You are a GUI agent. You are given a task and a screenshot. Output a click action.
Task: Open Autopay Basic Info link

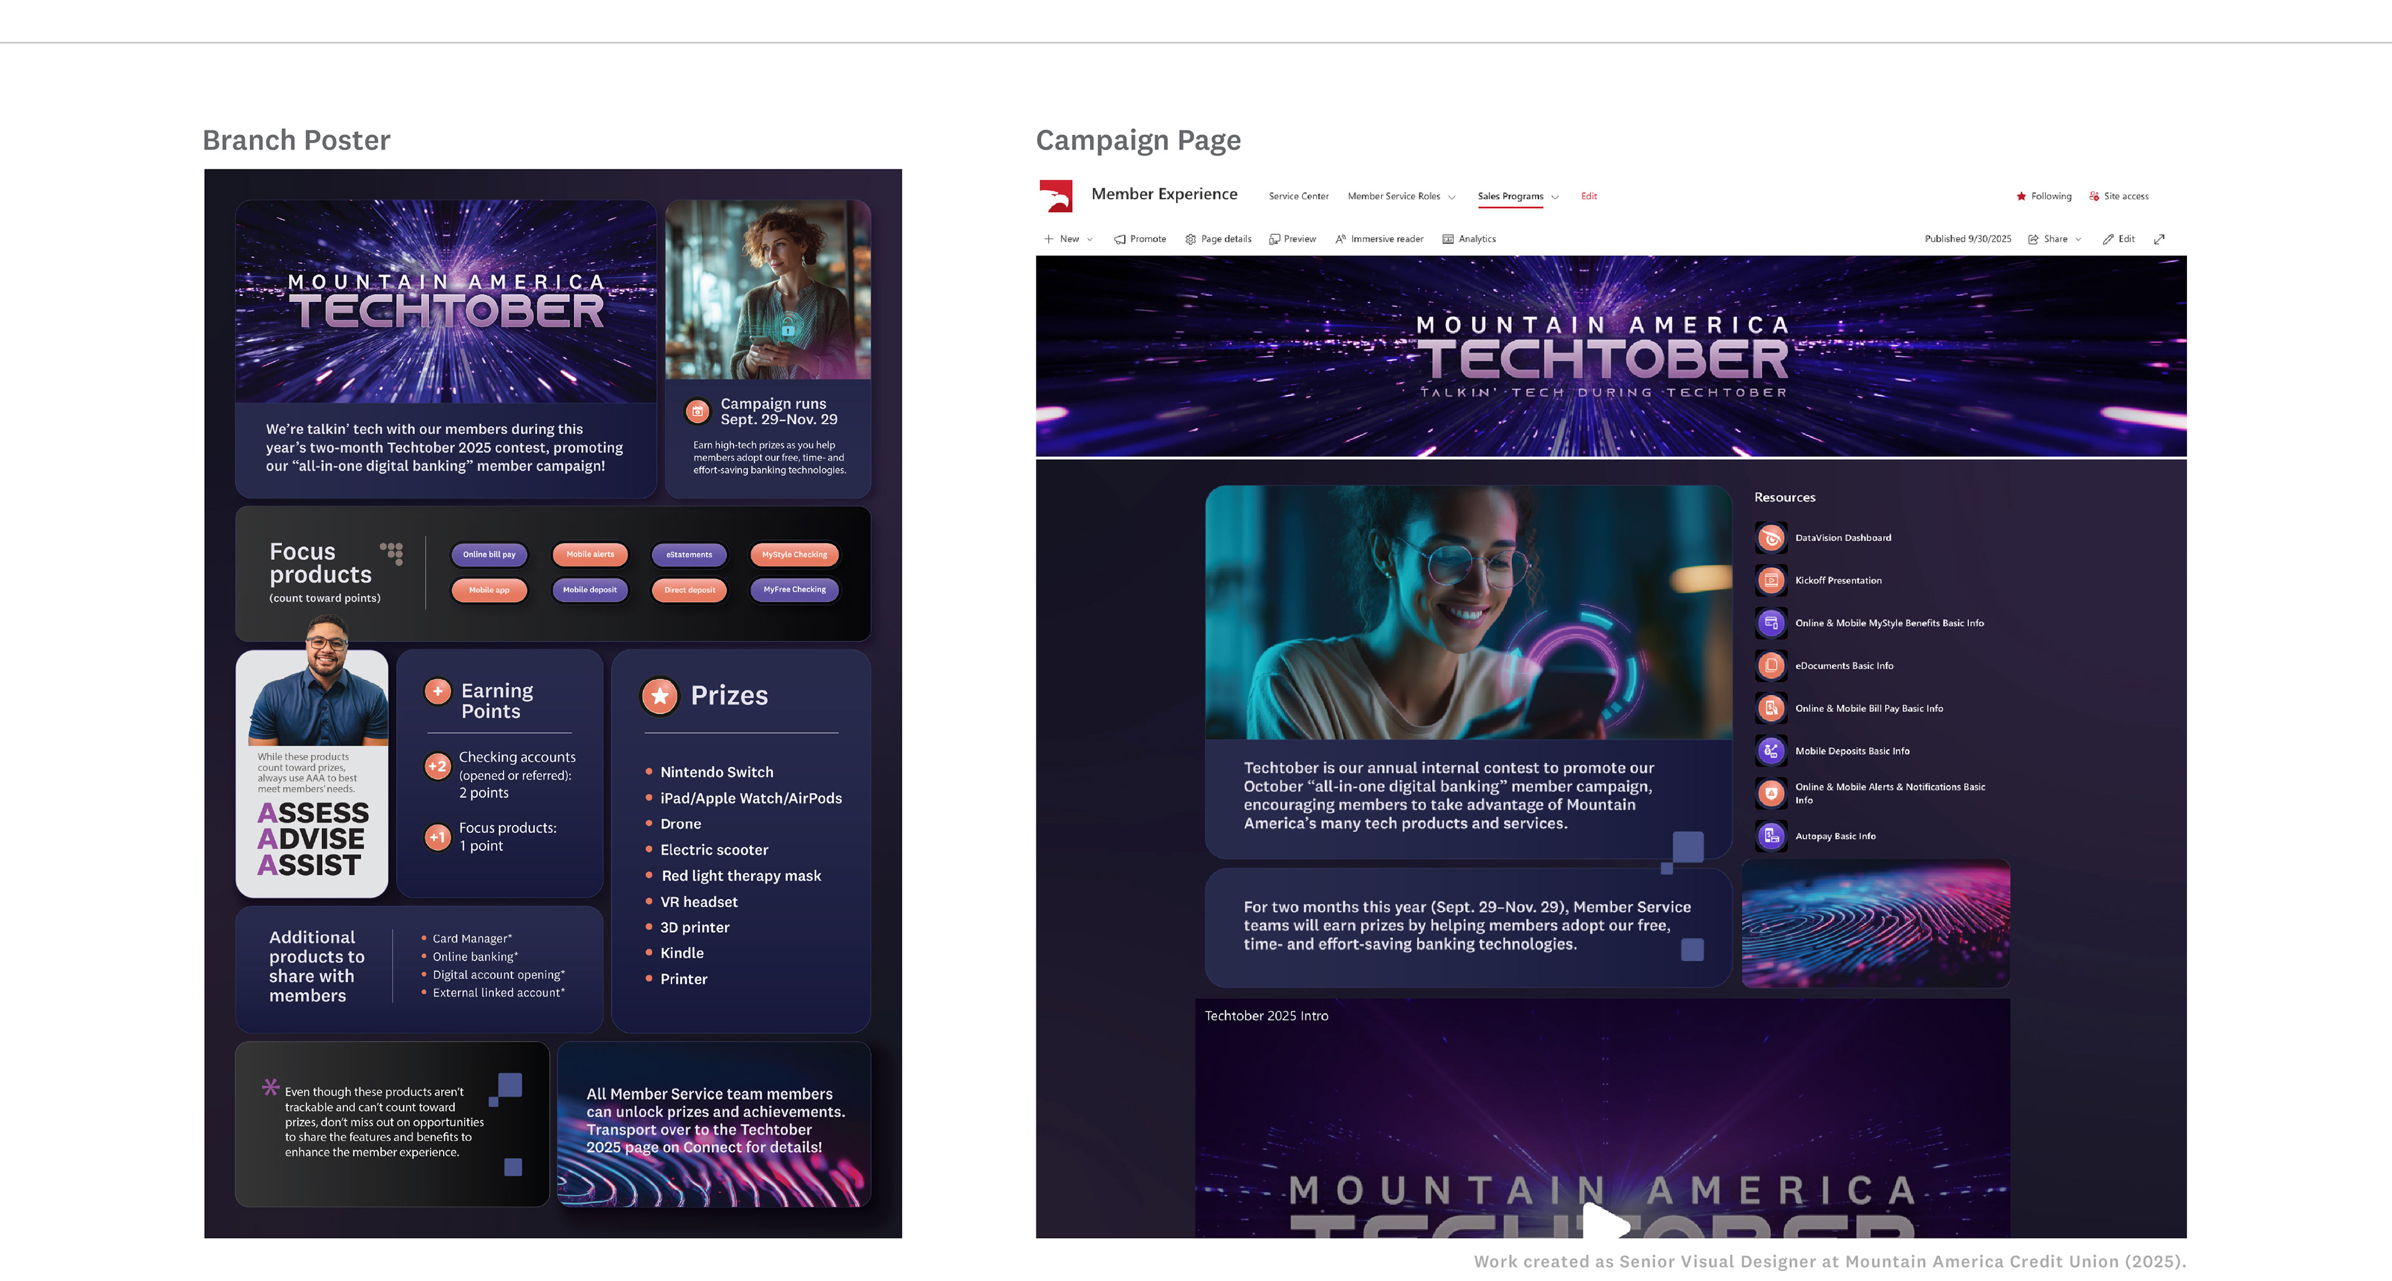[1835, 836]
